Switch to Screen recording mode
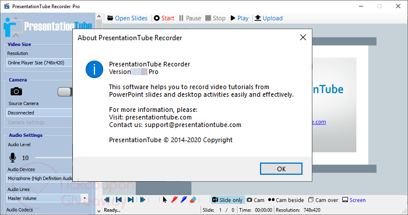The height and width of the screenshot is (215, 408). coord(354,200)
